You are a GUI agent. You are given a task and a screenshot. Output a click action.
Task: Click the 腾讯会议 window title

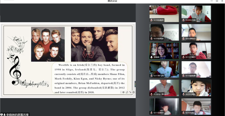click(112, 1)
